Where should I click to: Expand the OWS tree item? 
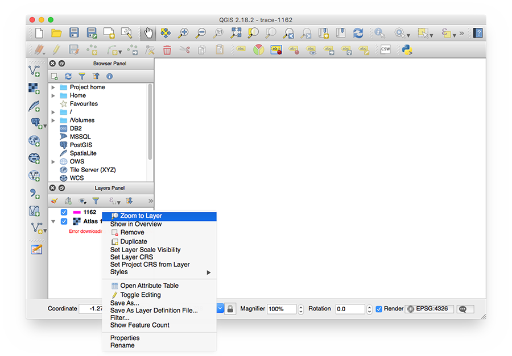pyautogui.click(x=53, y=162)
